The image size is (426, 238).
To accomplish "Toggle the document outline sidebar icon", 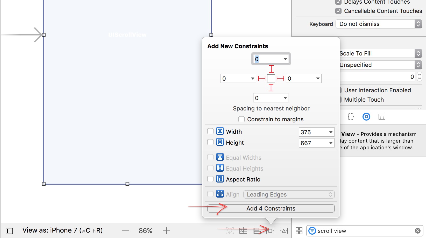I will pos(9,231).
